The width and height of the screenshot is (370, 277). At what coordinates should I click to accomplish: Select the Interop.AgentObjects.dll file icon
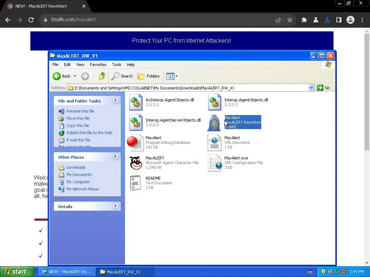[x=215, y=102]
